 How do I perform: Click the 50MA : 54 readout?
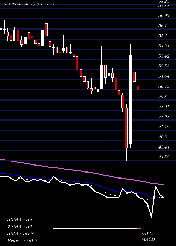pyautogui.click(x=20, y=220)
